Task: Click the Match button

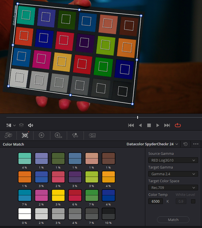Action: [x=173, y=220]
